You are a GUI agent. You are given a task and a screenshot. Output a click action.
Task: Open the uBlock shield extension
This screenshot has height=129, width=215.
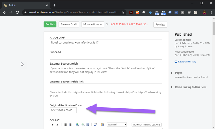[x=189, y=12]
